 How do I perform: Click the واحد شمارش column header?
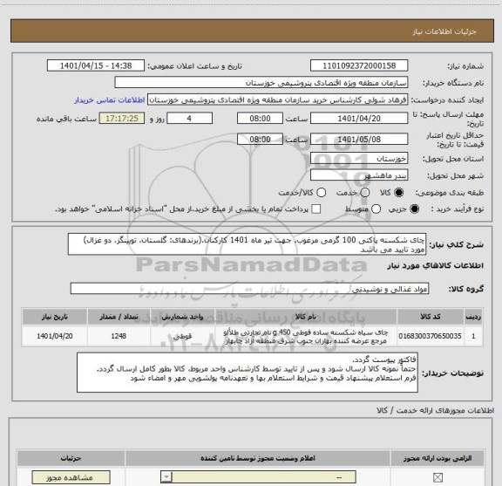pos(182,317)
